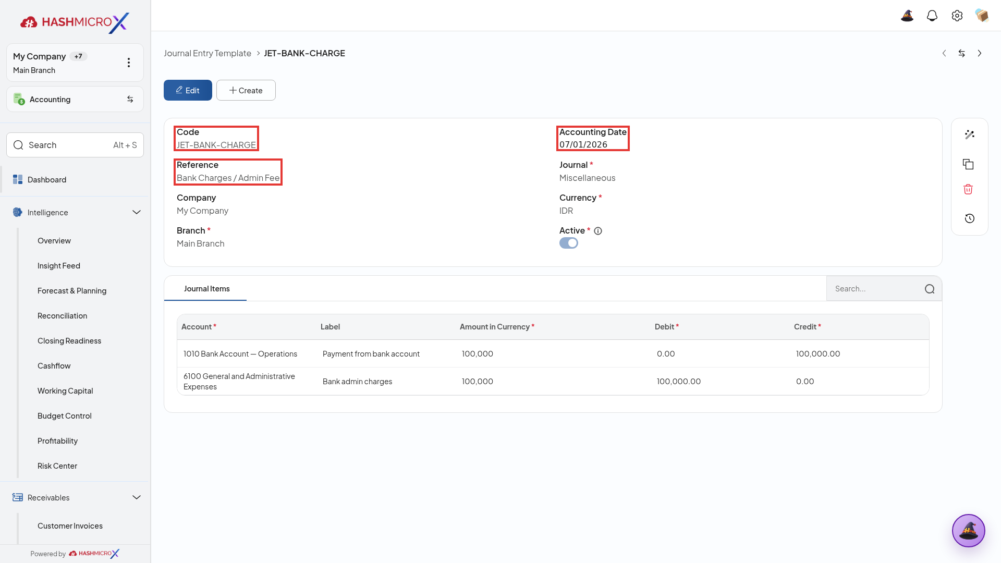Open Budget Control menu item
The width and height of the screenshot is (1001, 563).
click(x=65, y=416)
